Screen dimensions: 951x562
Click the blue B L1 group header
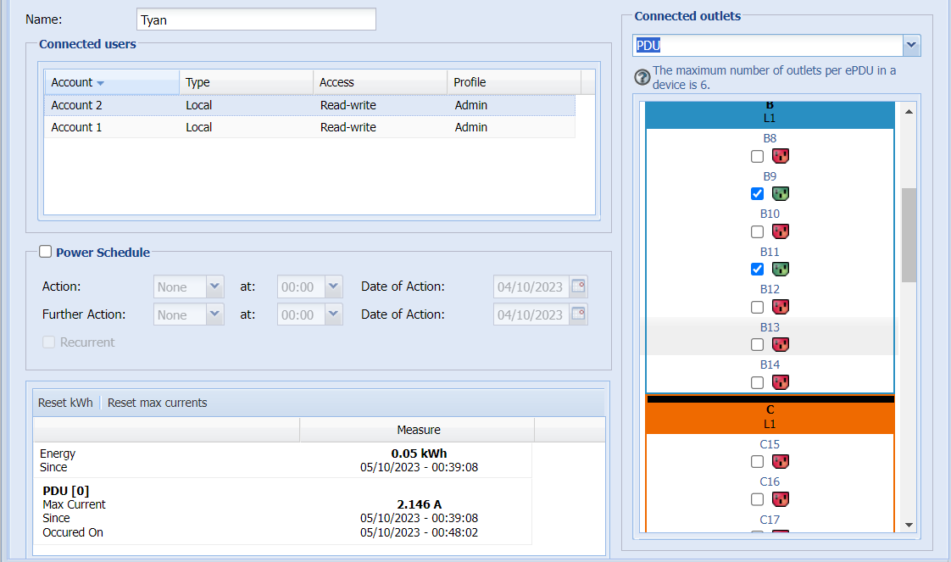(x=770, y=114)
